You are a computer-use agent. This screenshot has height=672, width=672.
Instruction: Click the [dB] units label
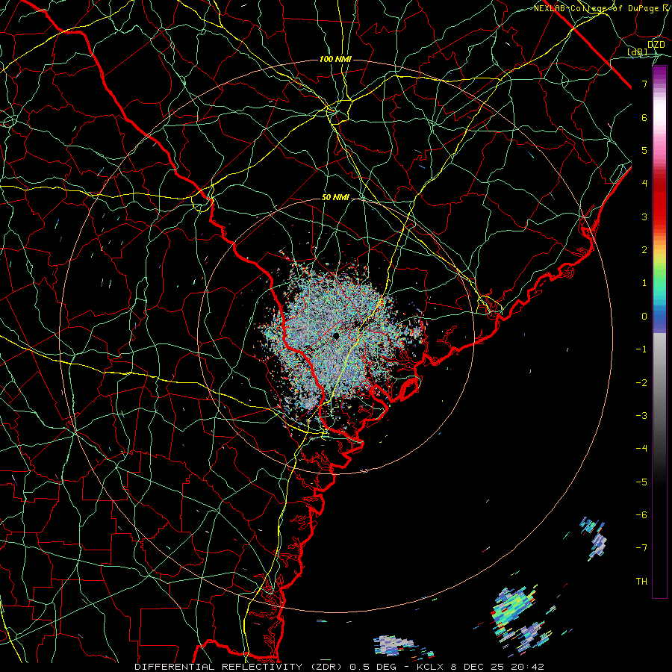coord(638,52)
